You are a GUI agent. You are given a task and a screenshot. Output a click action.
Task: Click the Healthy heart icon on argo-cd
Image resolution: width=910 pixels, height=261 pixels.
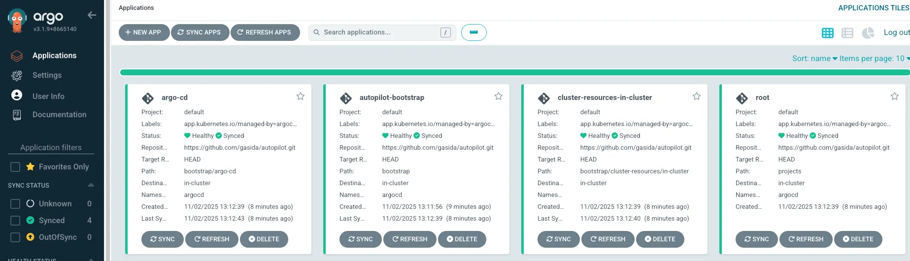pyautogui.click(x=187, y=136)
